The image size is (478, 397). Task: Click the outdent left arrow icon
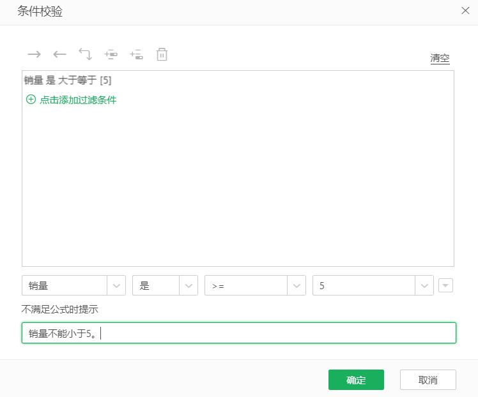tap(59, 54)
